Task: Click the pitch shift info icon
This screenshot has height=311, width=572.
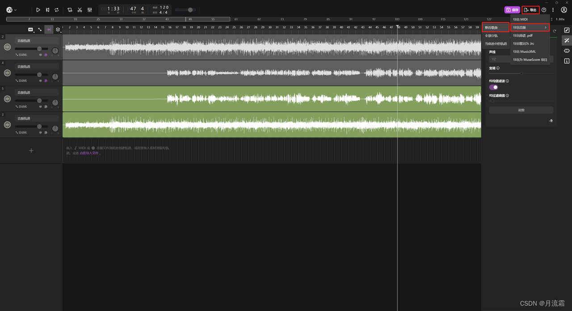Action: pyautogui.click(x=498, y=68)
